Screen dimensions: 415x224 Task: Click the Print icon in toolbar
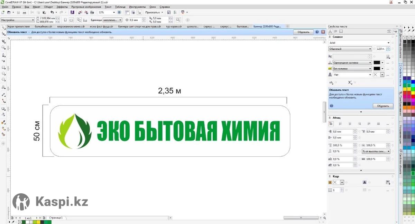coord(24,12)
